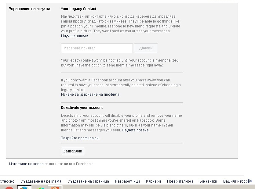
Task: Open the 'Относно' footer link
Action: 7,181
